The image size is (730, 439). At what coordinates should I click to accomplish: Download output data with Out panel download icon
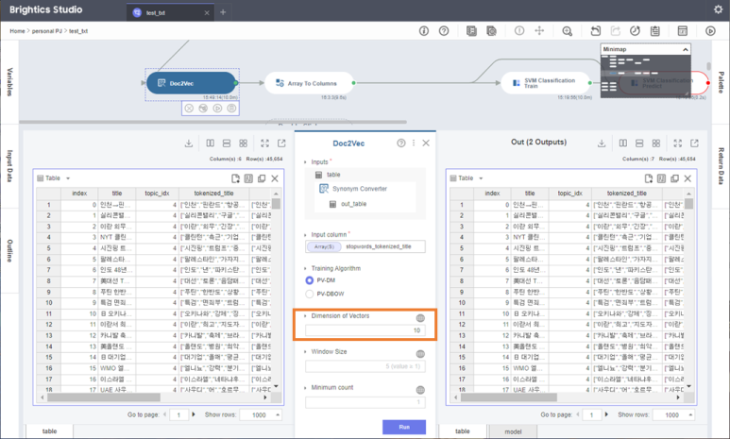click(x=602, y=144)
